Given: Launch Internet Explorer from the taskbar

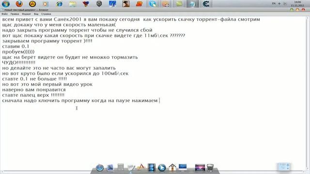Looking at the screenshot, I should (59, 4).
